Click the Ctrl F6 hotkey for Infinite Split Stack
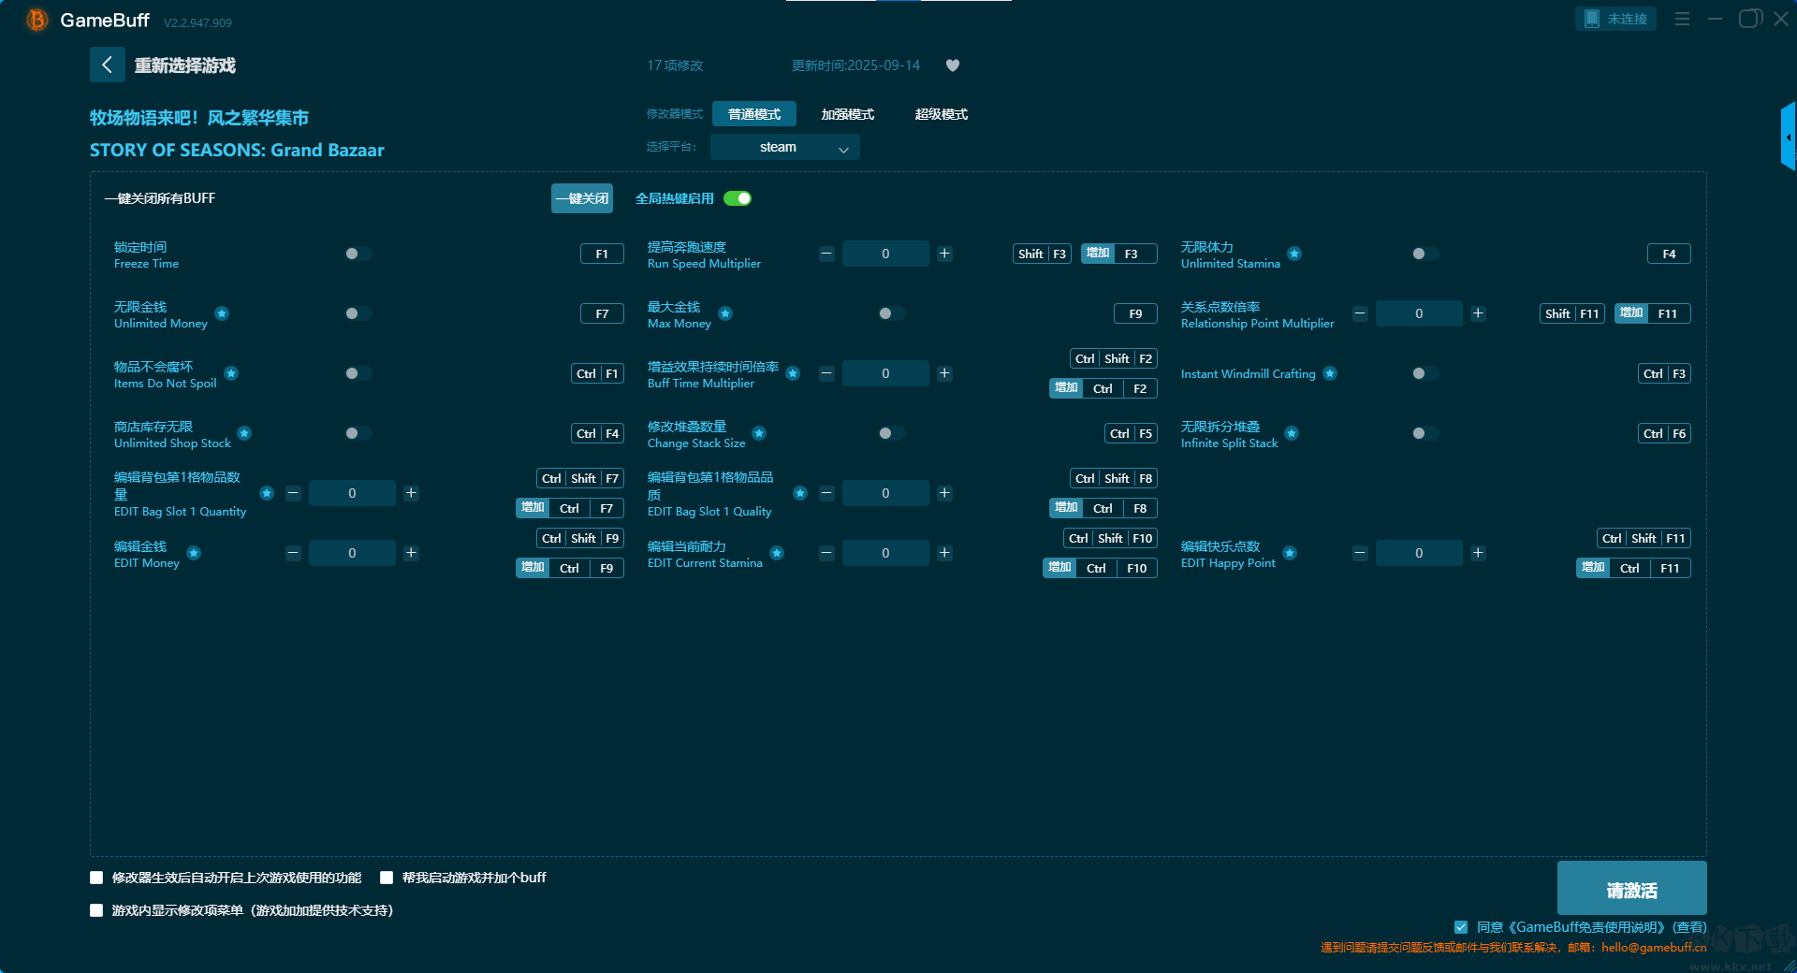 (x=1665, y=433)
